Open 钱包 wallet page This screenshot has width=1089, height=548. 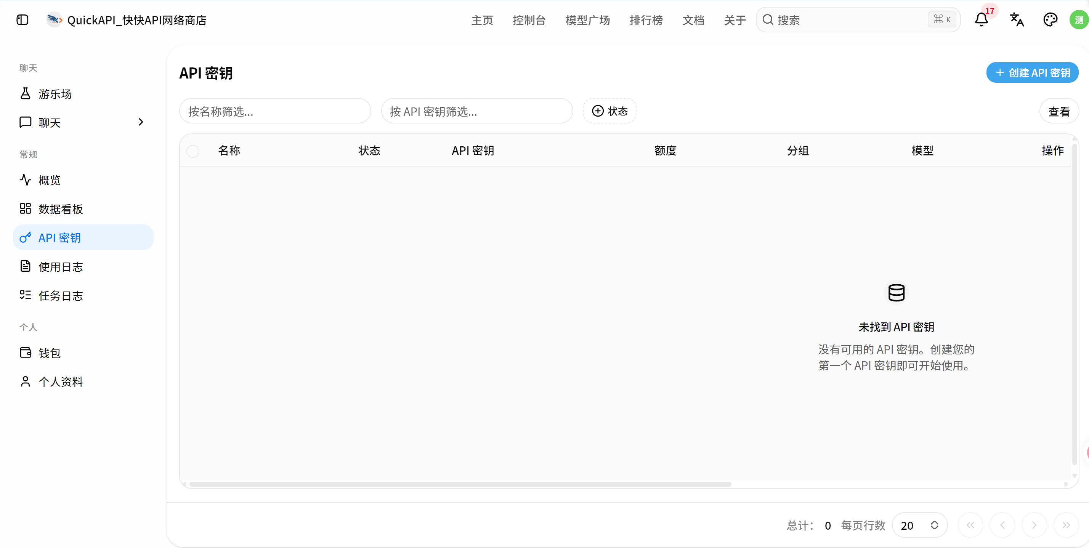point(83,353)
